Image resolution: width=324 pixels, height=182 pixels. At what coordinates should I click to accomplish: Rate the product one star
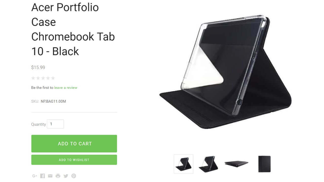point(33,78)
